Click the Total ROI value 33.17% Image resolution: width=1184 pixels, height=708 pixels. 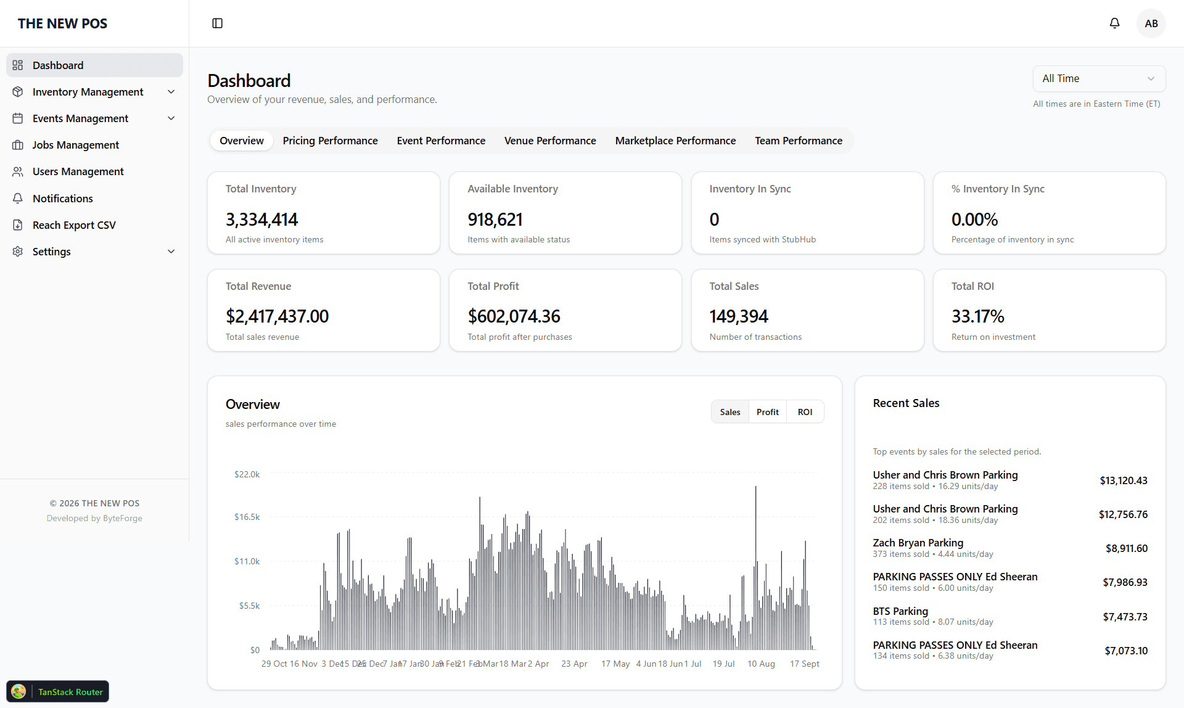(977, 316)
